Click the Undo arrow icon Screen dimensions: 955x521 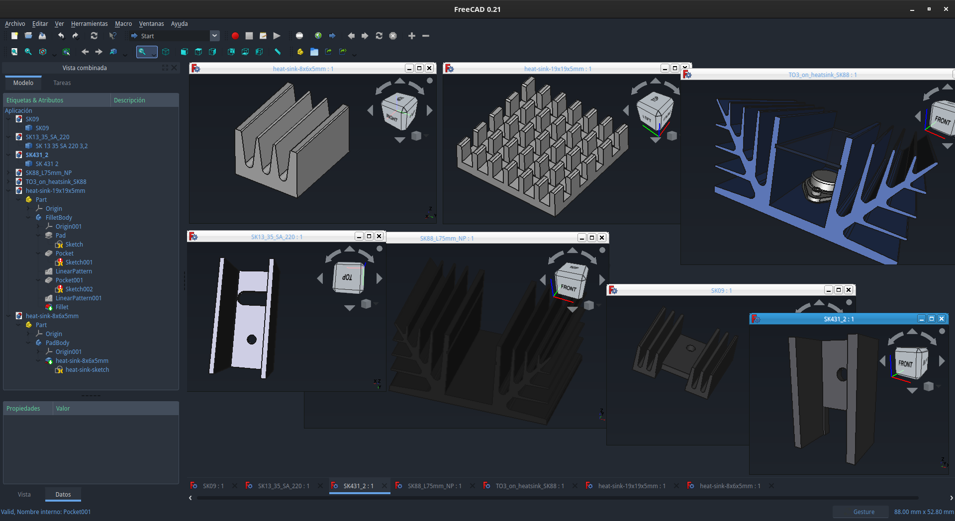click(x=61, y=36)
